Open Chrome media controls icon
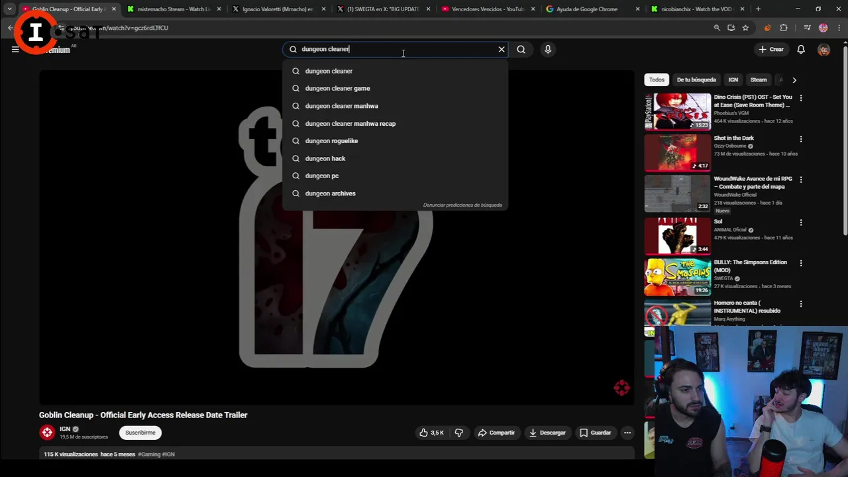This screenshot has width=848, height=477. (x=807, y=28)
